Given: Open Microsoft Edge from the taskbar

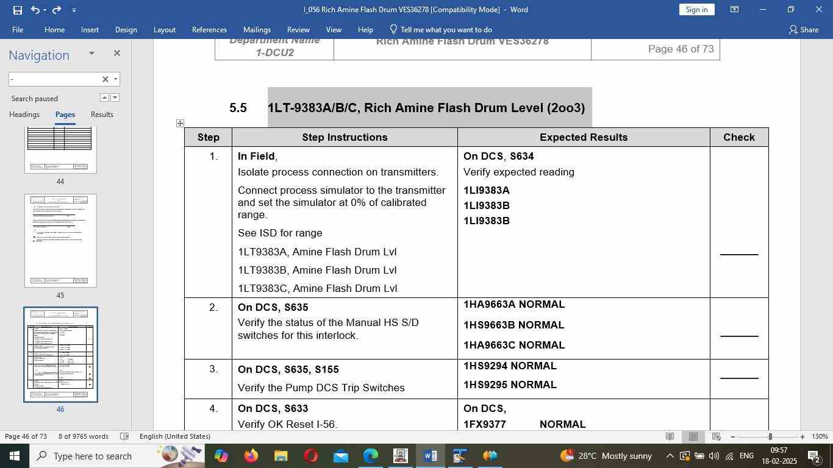Looking at the screenshot, I should coord(371,456).
